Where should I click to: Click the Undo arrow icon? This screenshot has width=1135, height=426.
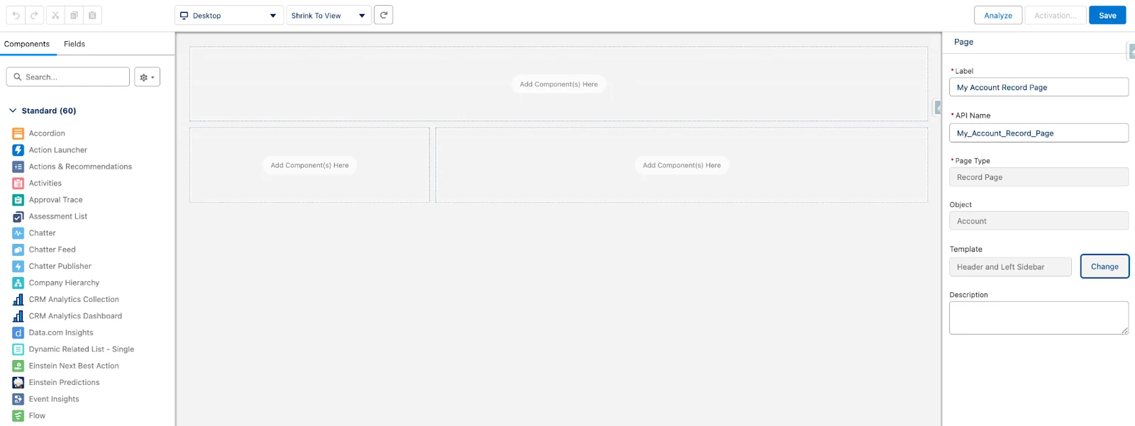[x=16, y=15]
